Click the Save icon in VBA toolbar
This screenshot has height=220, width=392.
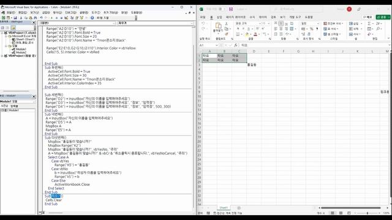point(15,18)
